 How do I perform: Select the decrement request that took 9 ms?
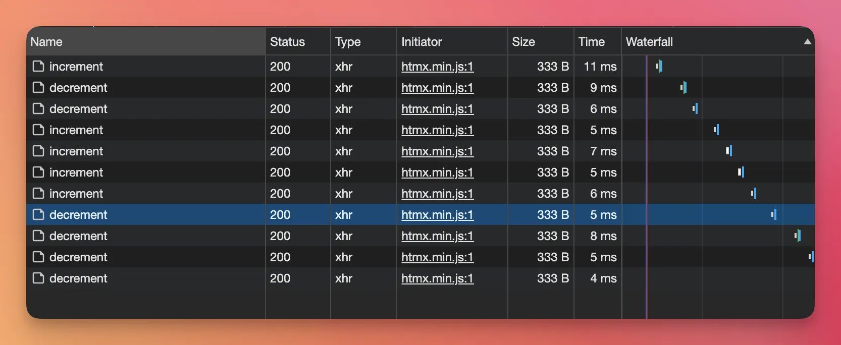78,88
